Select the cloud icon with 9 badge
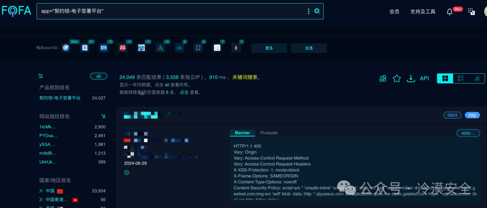This screenshot has width=487, height=208. pyautogui.click(x=179, y=48)
